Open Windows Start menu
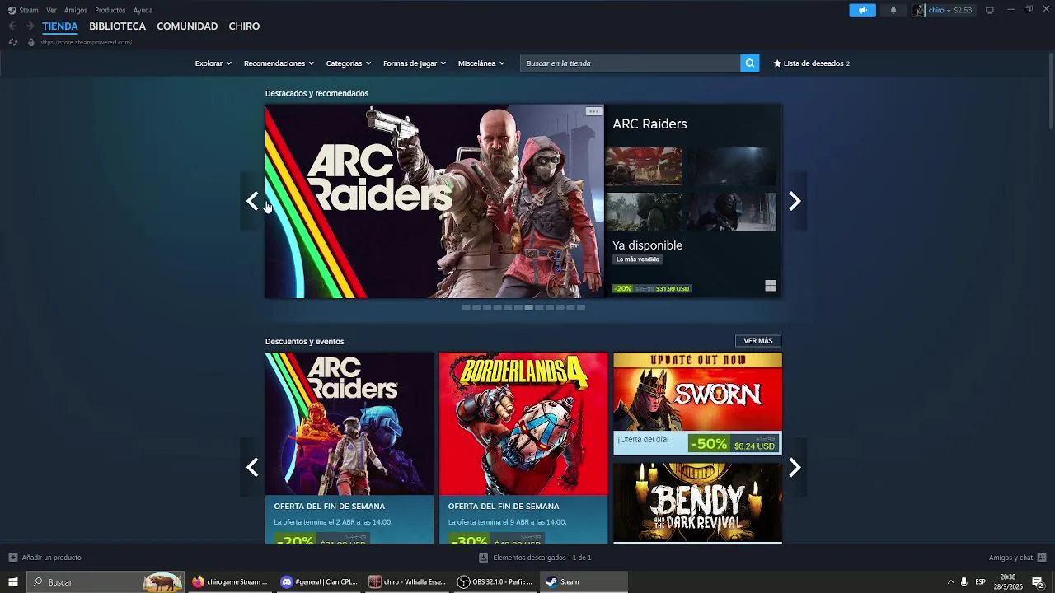This screenshot has width=1055, height=593. point(12,582)
